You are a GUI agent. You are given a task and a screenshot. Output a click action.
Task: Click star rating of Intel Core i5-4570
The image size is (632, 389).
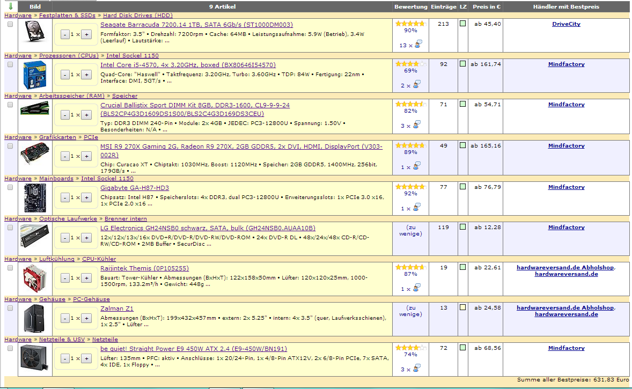(x=410, y=64)
